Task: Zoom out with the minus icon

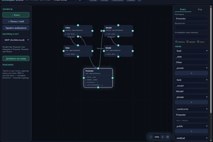Action: [151, 137]
